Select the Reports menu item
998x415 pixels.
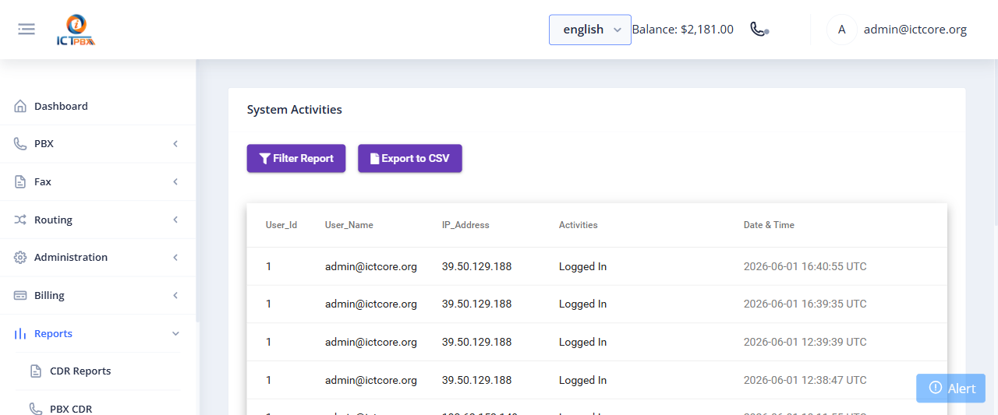97,333
